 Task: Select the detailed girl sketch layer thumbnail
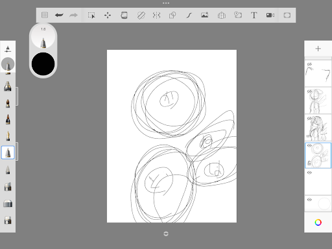(318, 128)
